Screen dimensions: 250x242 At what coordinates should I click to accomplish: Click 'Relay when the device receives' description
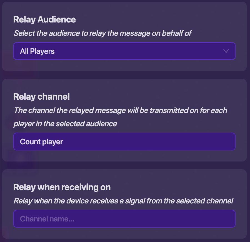click(123, 201)
